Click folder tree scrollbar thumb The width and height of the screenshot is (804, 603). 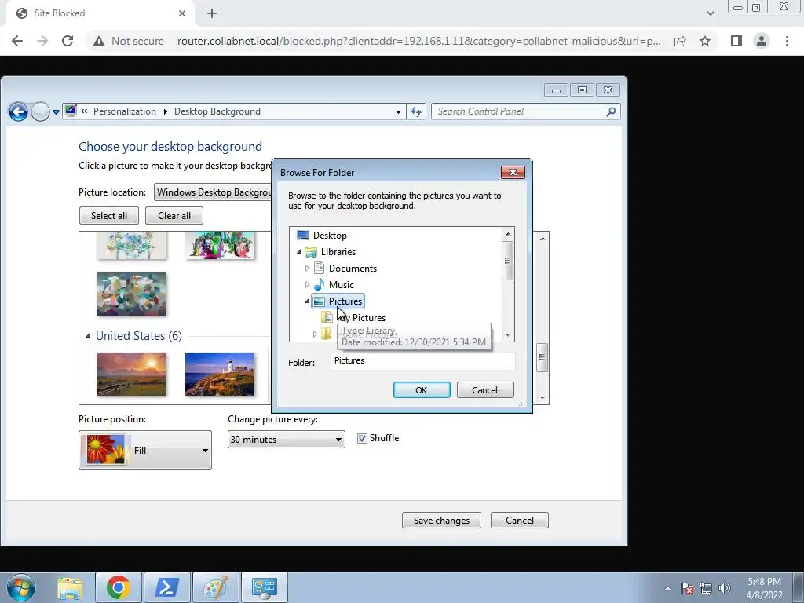click(x=507, y=261)
